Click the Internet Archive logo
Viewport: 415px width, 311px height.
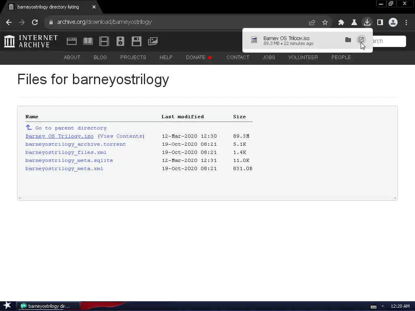click(x=31, y=41)
